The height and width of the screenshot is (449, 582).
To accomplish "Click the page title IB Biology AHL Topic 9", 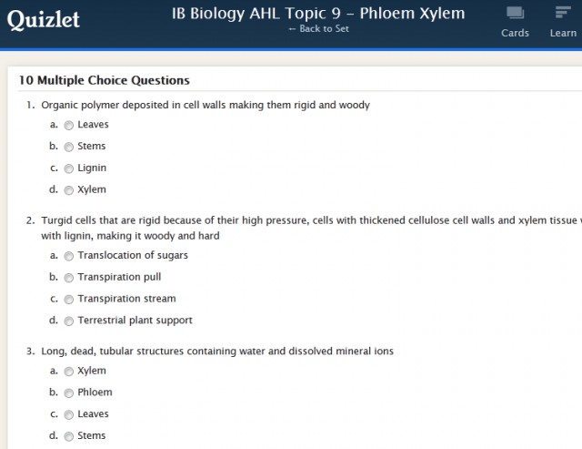I will pyautogui.click(x=318, y=14).
